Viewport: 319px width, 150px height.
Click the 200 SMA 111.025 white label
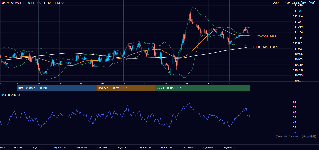[265, 47]
